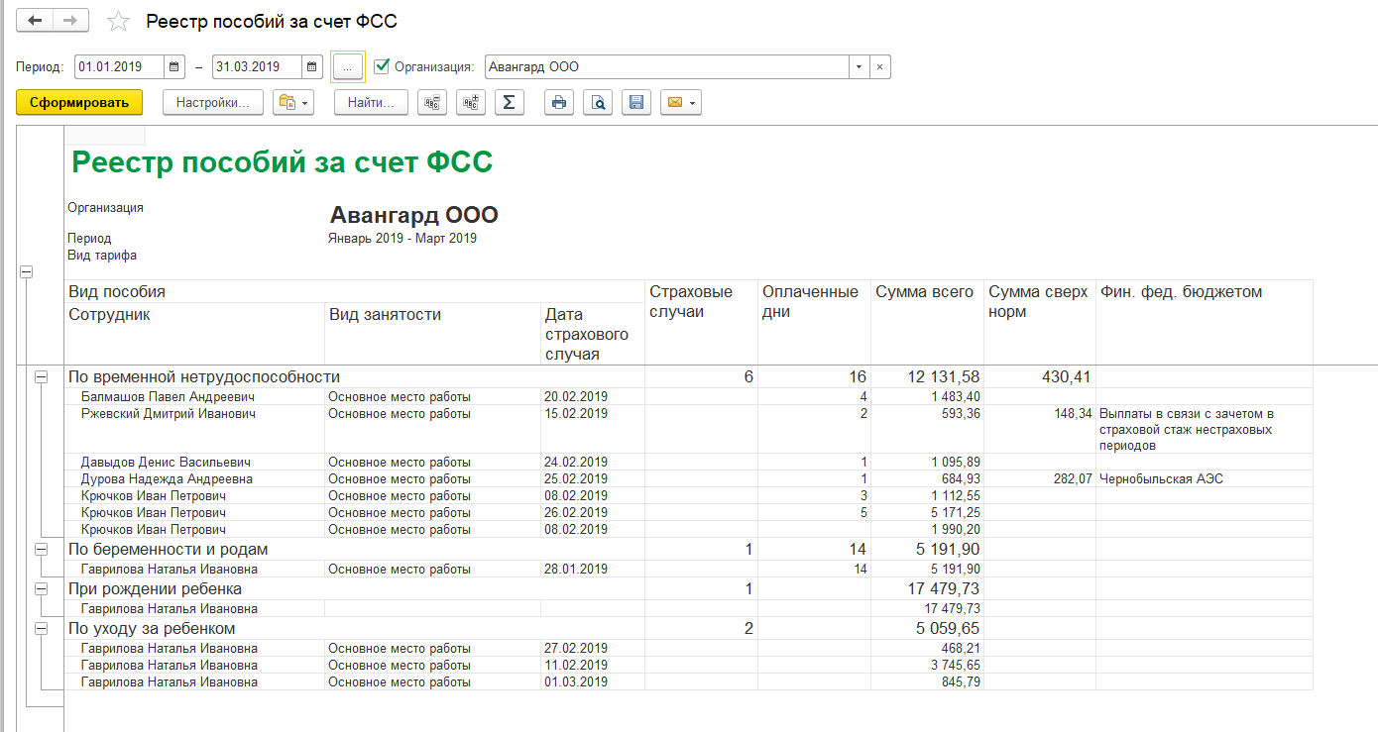Open the Настройки... settings button
The image size is (1378, 732).
tap(213, 102)
